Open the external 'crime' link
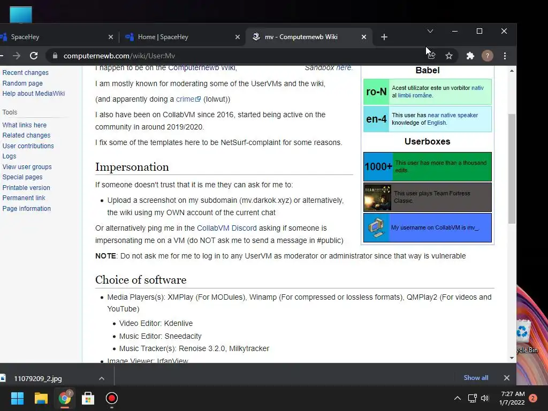 [x=188, y=99]
